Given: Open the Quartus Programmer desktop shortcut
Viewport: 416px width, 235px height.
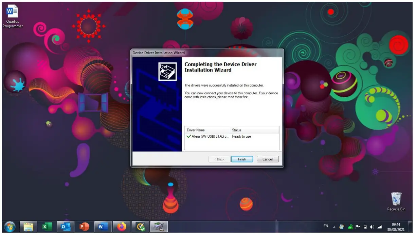Looking at the screenshot, I should point(13,17).
